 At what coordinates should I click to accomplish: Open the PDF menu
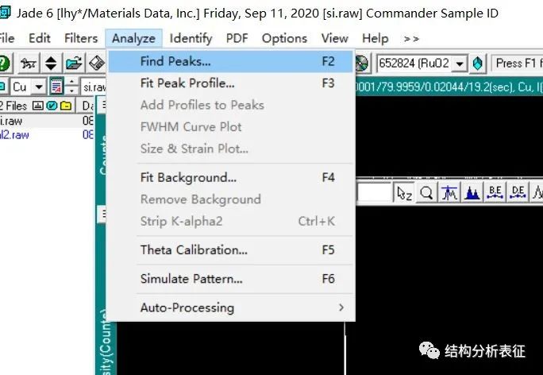[x=237, y=38]
